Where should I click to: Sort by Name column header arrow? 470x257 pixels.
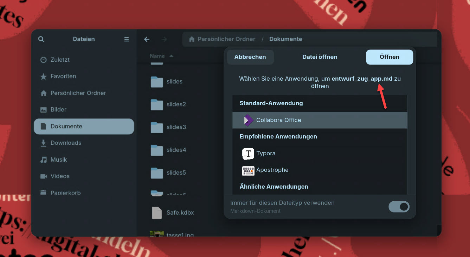point(171,56)
